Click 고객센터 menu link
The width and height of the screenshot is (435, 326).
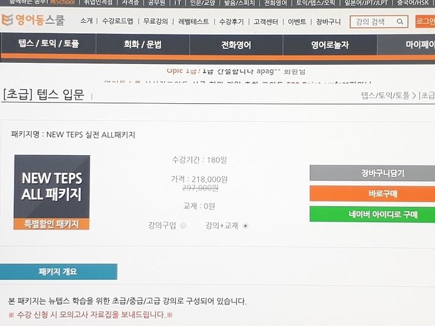pyautogui.click(x=266, y=22)
